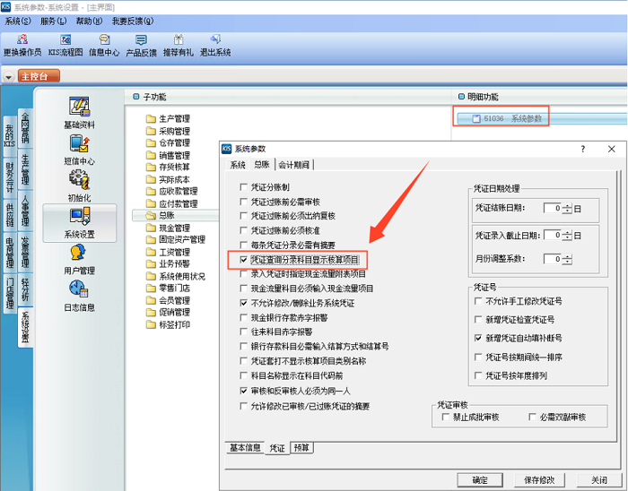Click the 推荐有礼 gift icon

pos(179,39)
